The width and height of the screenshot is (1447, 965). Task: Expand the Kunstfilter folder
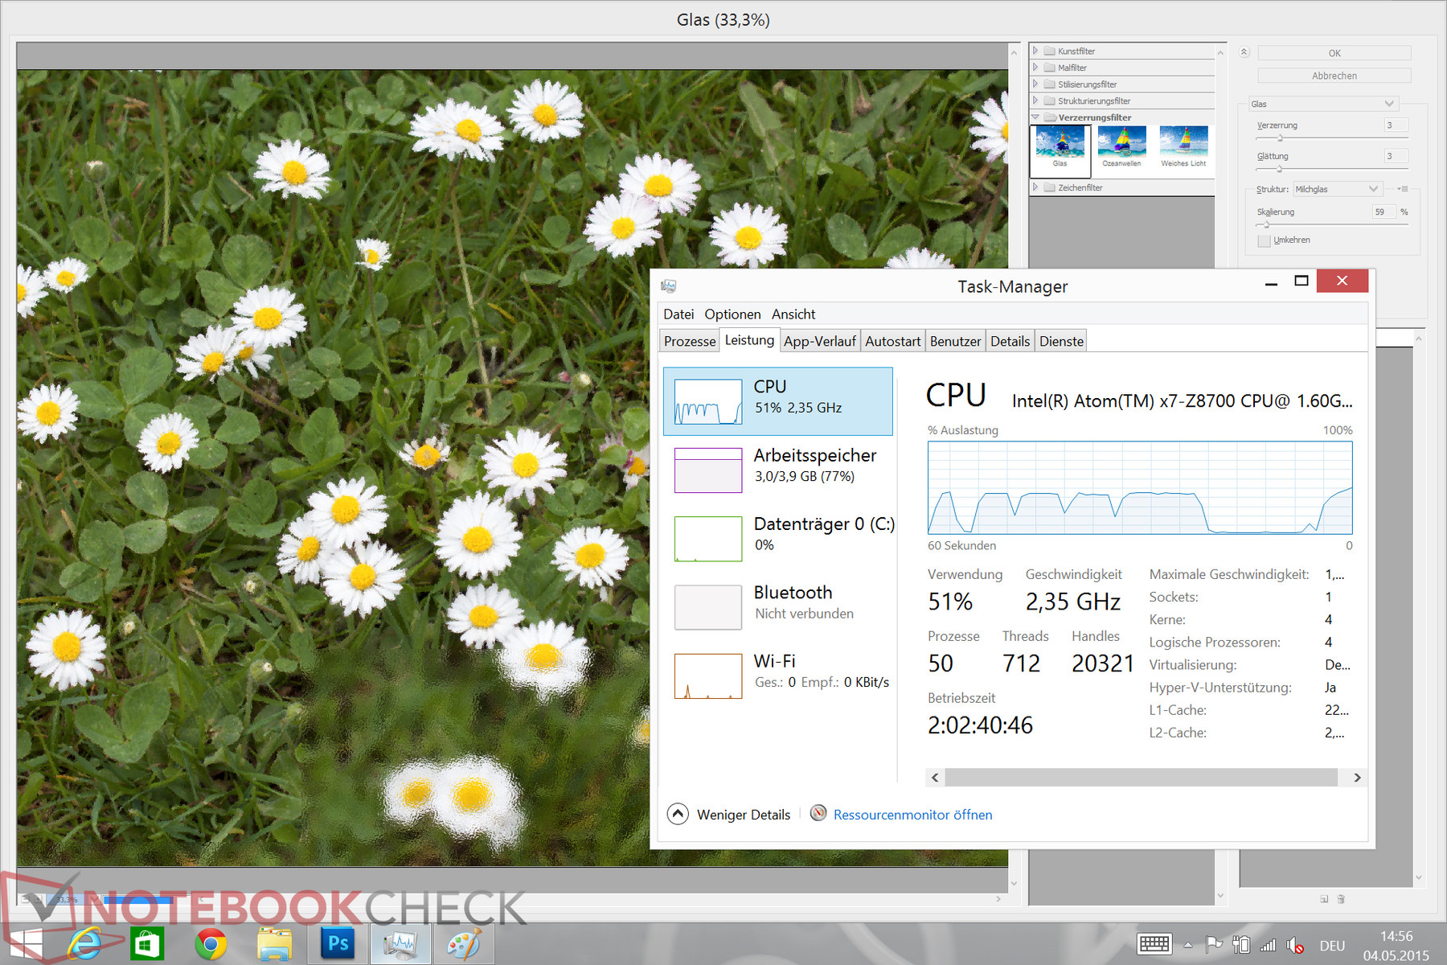[x=1035, y=51]
